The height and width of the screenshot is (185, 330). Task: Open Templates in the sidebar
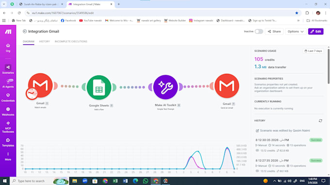coord(8,142)
